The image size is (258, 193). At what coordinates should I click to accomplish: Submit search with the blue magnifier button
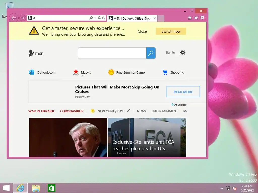pos(151,53)
